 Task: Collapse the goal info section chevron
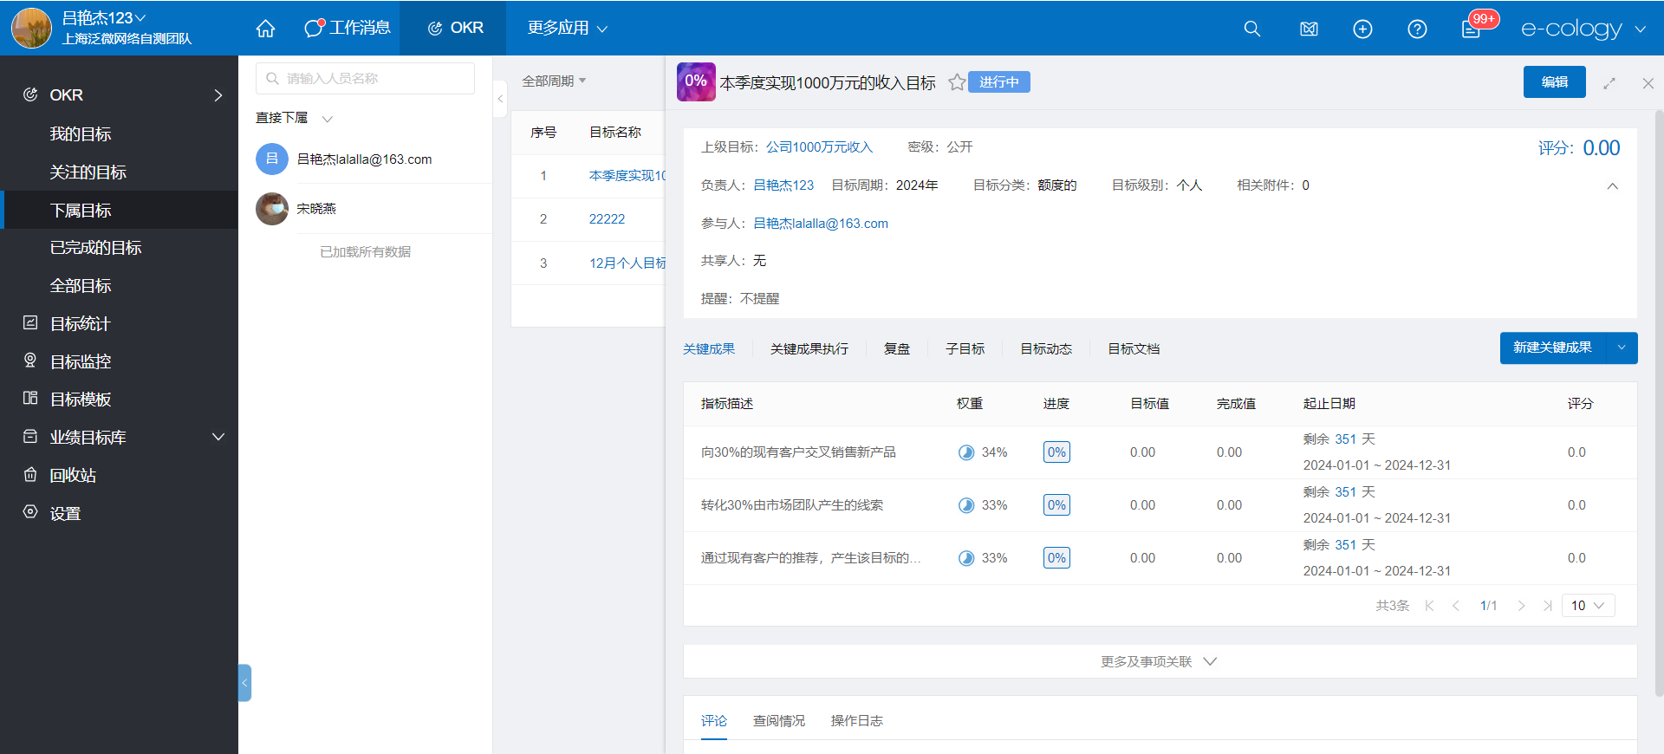click(1612, 186)
